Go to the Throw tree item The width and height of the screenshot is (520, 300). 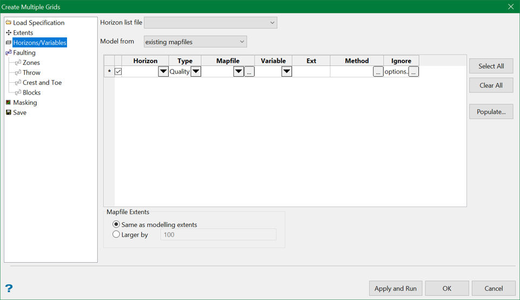(31, 72)
